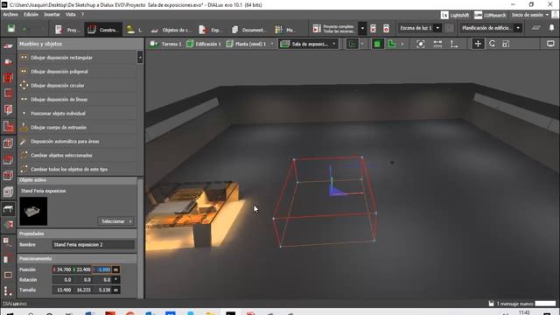Open the Proyecto mode tab
Screen dimensions: 560x315
point(67,30)
